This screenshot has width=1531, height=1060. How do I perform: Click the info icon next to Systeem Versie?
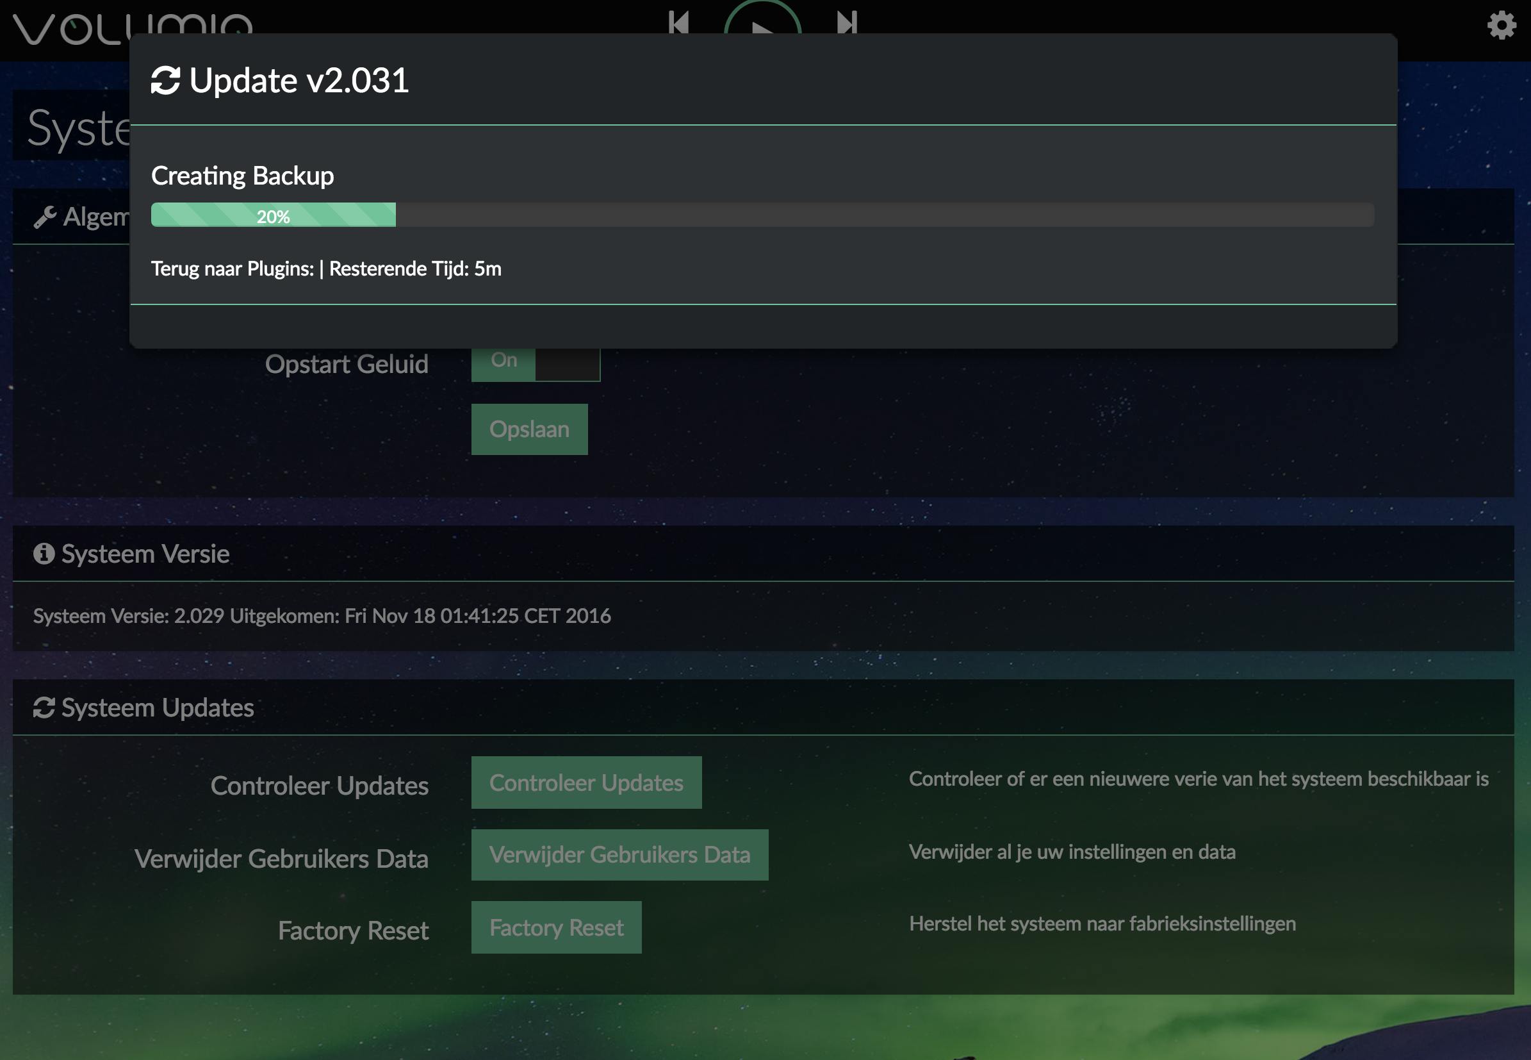(x=44, y=553)
